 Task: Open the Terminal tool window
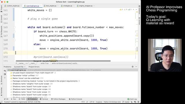coord(44,99)
